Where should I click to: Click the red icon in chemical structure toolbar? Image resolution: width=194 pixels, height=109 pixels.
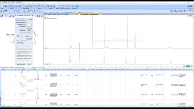click(42, 16)
